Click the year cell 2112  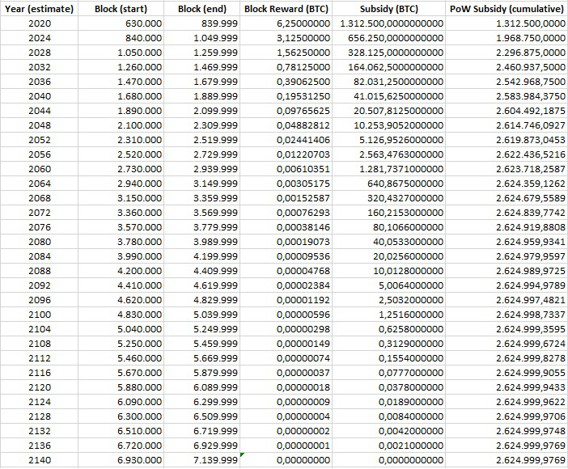coord(39,358)
